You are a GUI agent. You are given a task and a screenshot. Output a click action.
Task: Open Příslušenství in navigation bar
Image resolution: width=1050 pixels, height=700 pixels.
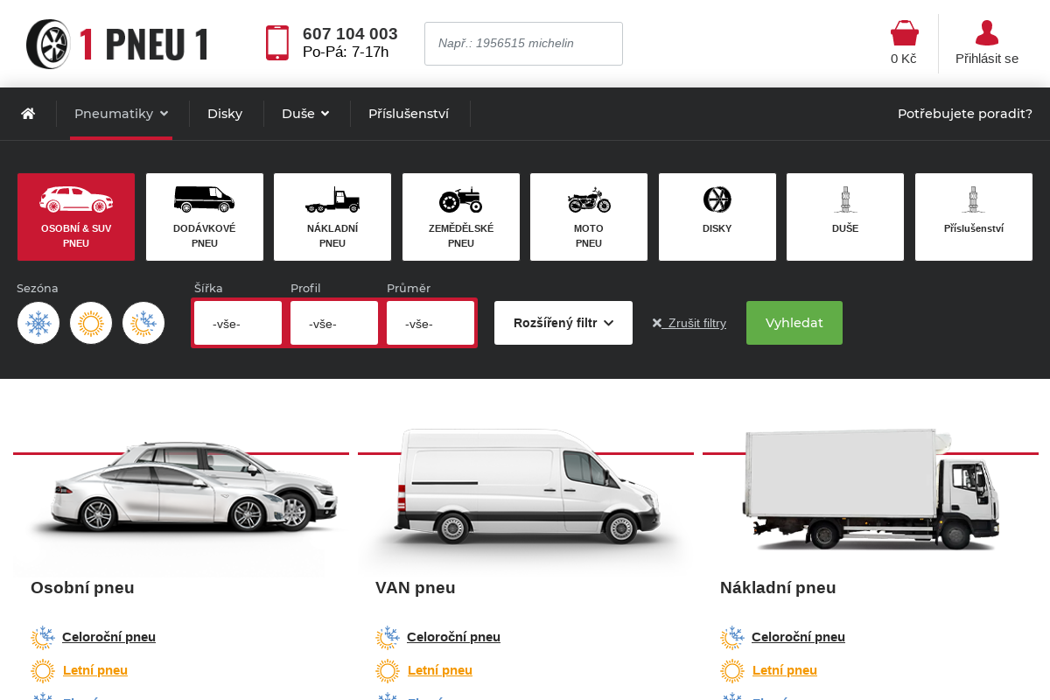(x=409, y=114)
